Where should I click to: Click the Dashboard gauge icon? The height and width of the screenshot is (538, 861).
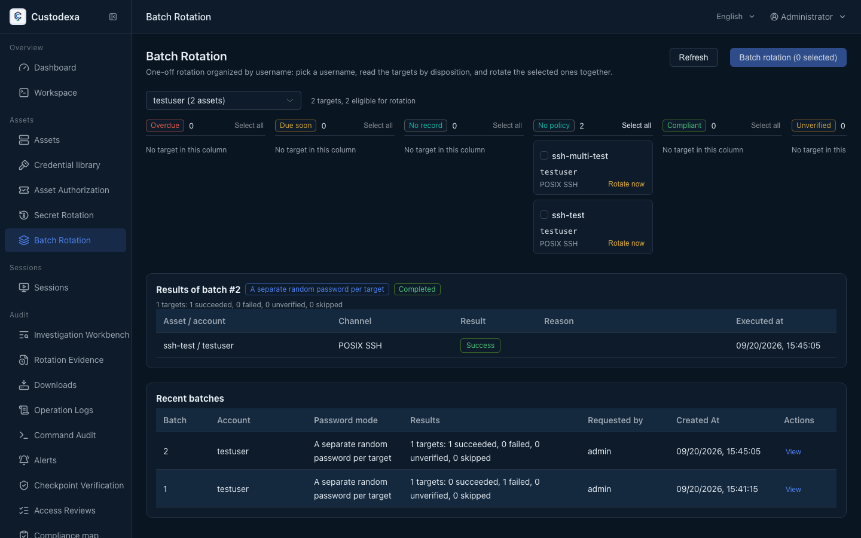[24, 68]
